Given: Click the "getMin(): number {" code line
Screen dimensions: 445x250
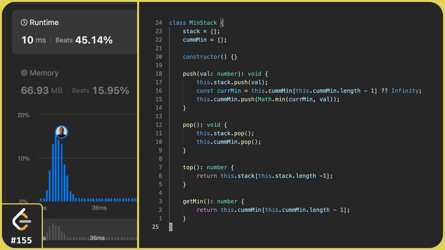Looking at the screenshot, I should 213,201.
